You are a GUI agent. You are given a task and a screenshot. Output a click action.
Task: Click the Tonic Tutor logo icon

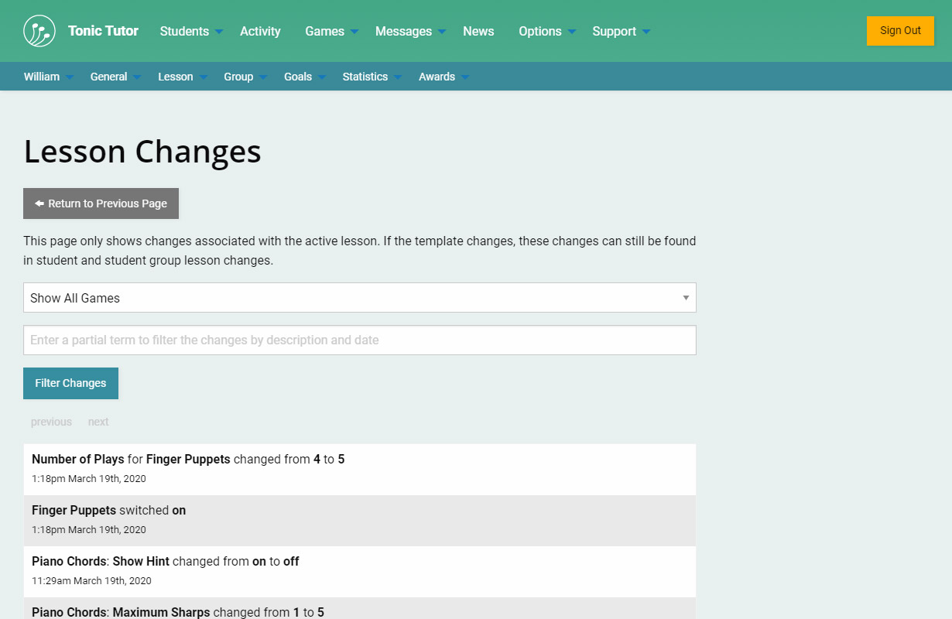[39, 31]
